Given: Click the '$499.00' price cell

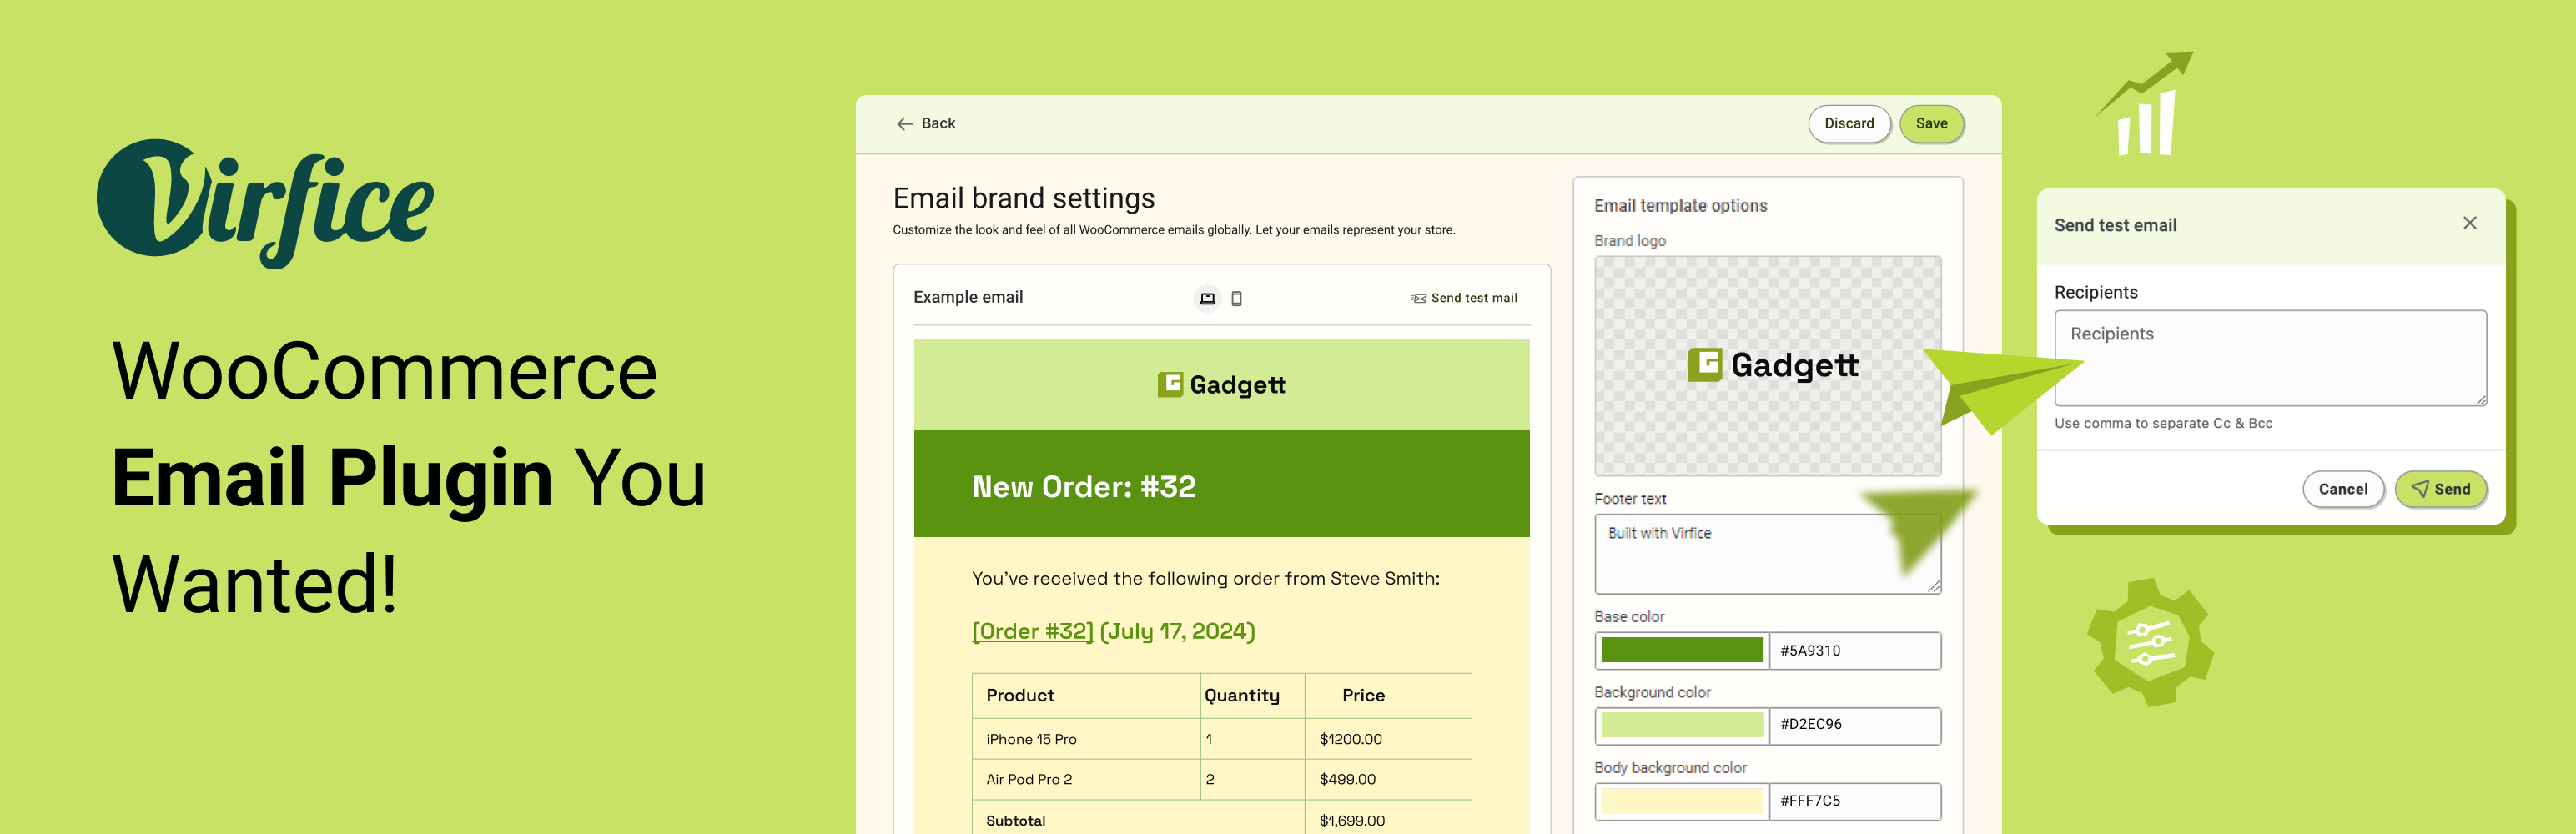Looking at the screenshot, I should (x=1347, y=779).
